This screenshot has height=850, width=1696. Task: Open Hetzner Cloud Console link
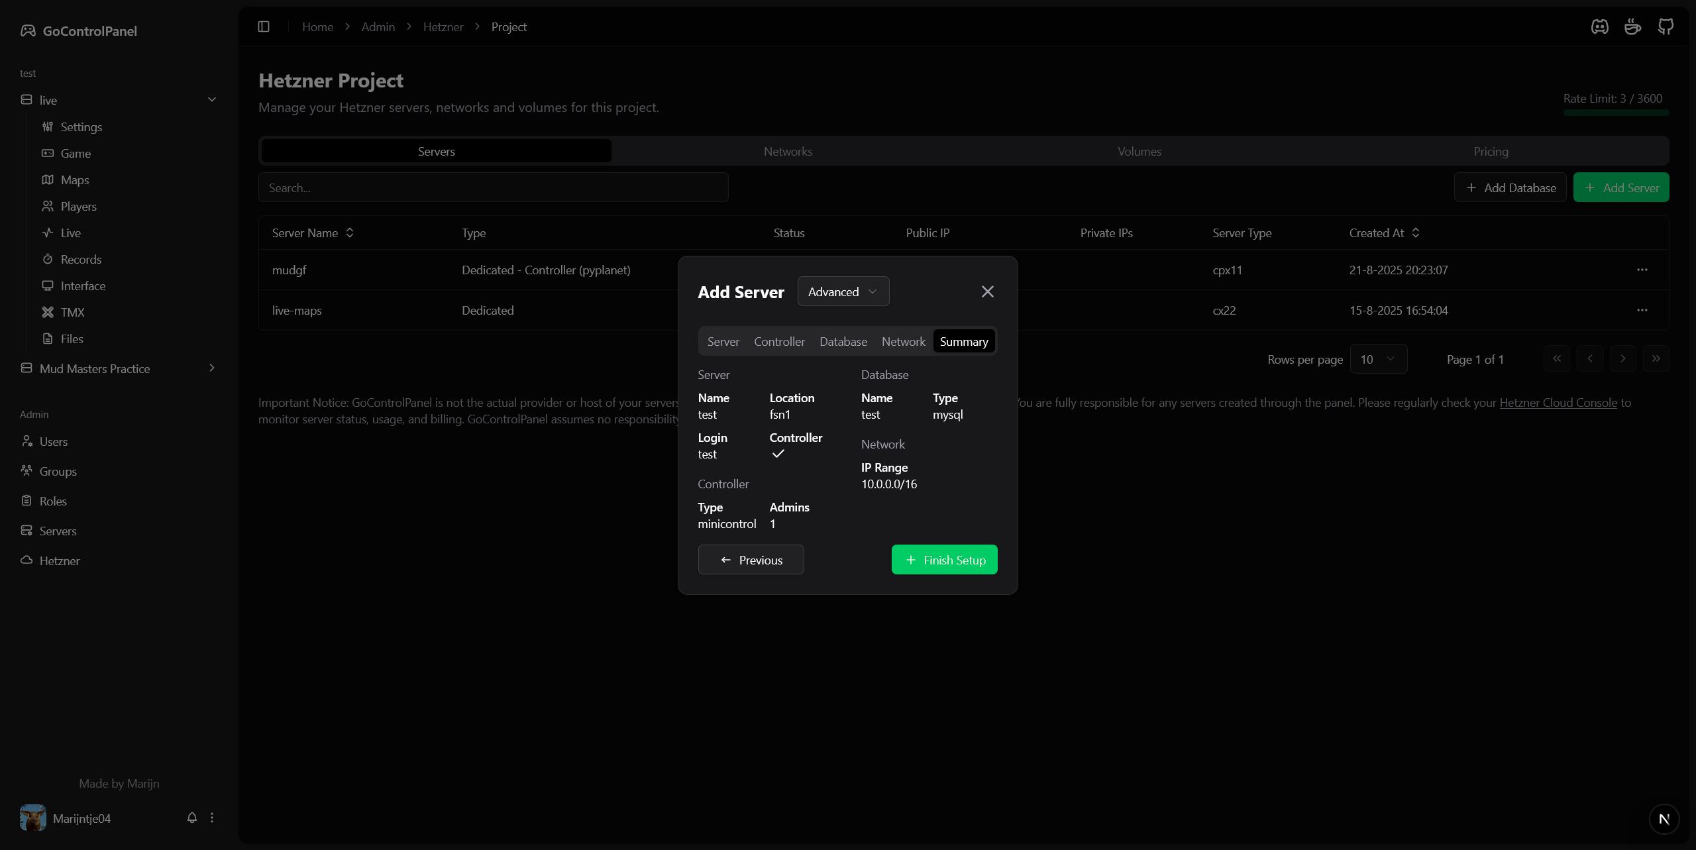[1558, 402]
